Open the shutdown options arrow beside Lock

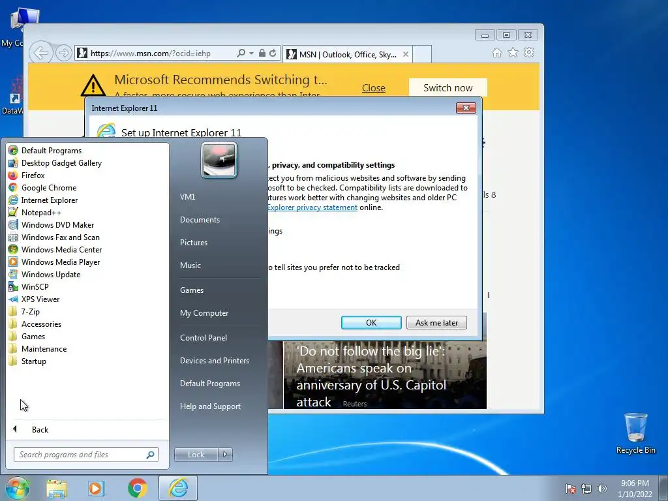click(x=225, y=455)
